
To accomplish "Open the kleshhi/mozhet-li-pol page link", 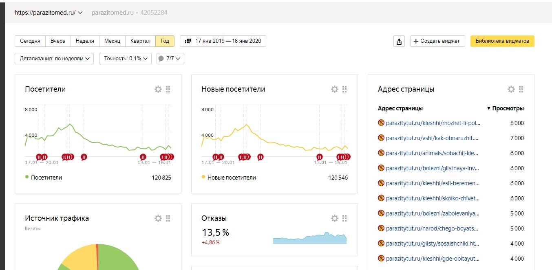I will [x=433, y=123].
